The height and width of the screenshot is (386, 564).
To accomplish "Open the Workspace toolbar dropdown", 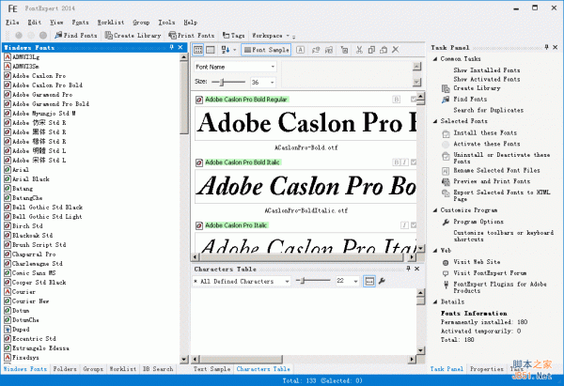I will coord(271,36).
